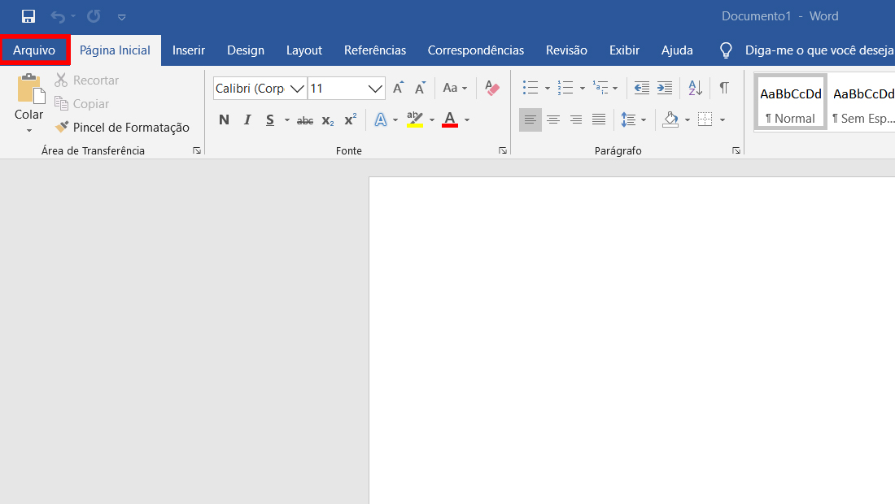The image size is (895, 504).
Task: Clear all formatting with the eraser icon
Action: (491, 88)
